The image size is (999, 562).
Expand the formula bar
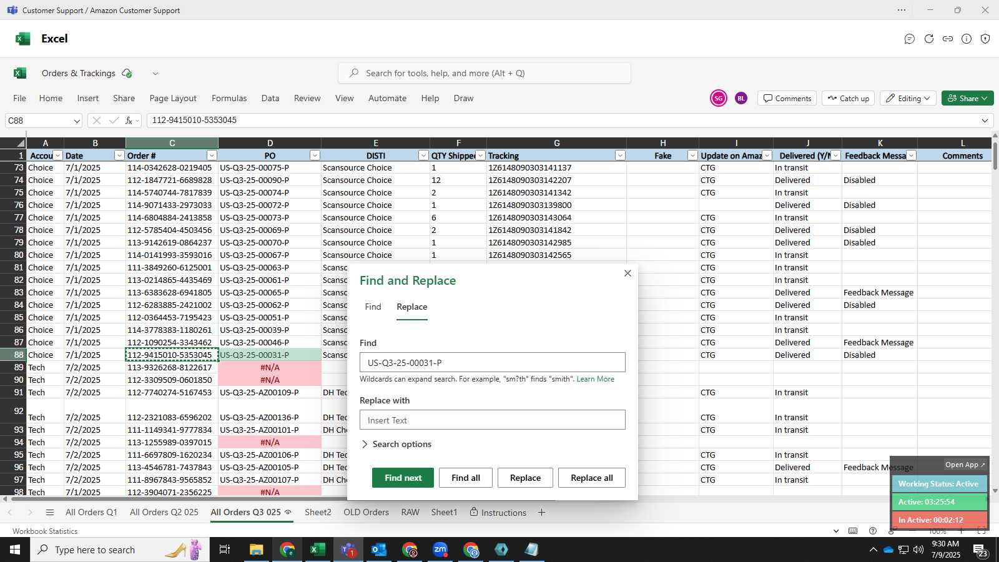pos(985,121)
